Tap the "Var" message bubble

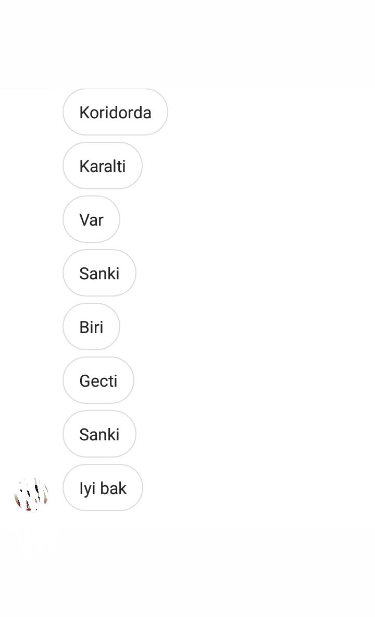pos(91,219)
